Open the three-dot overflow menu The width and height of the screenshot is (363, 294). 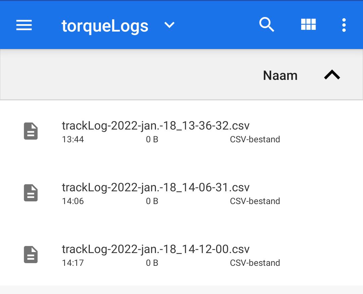coord(344,25)
